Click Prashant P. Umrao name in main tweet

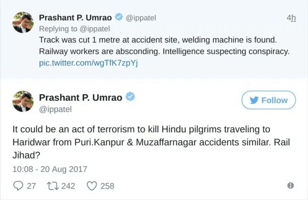(81, 97)
